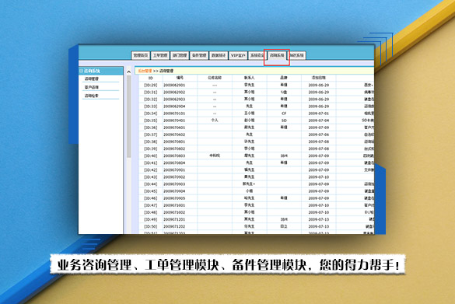Click the orange 后台管理 breadcrumb link
Screen dimensions: 455x304
[145, 71]
